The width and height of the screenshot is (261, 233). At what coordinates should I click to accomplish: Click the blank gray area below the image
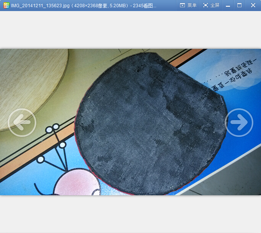tap(130, 214)
